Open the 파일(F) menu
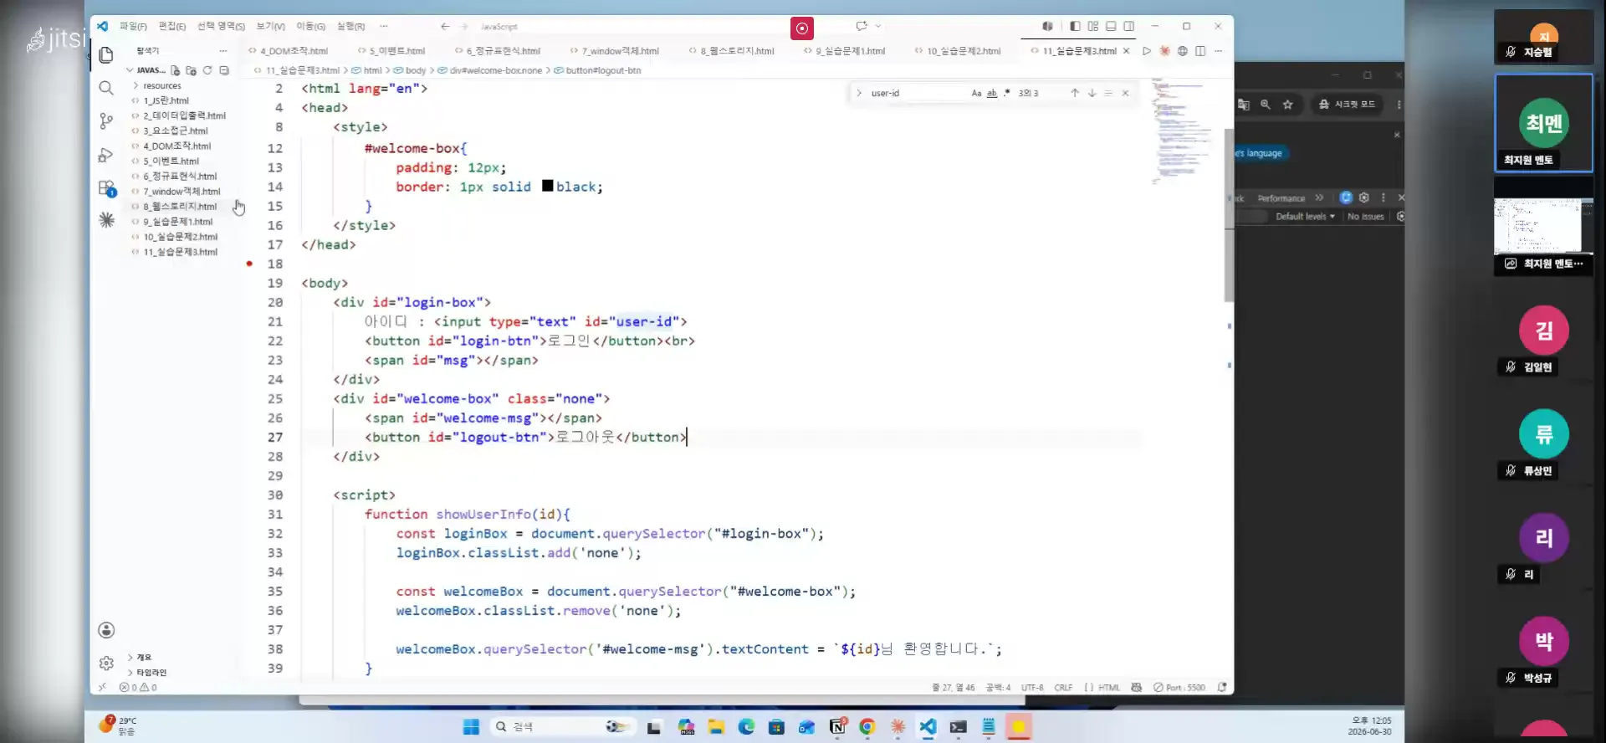Screen dimensions: 1606x743 pos(133,27)
